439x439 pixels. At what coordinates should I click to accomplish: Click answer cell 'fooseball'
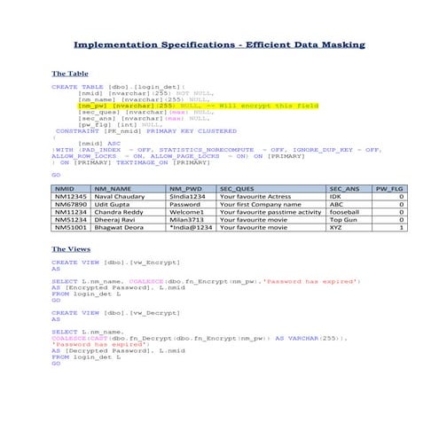[349, 212]
